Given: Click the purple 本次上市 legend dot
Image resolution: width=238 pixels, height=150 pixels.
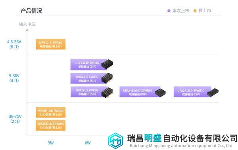Looking at the screenshot, I should (x=169, y=11).
